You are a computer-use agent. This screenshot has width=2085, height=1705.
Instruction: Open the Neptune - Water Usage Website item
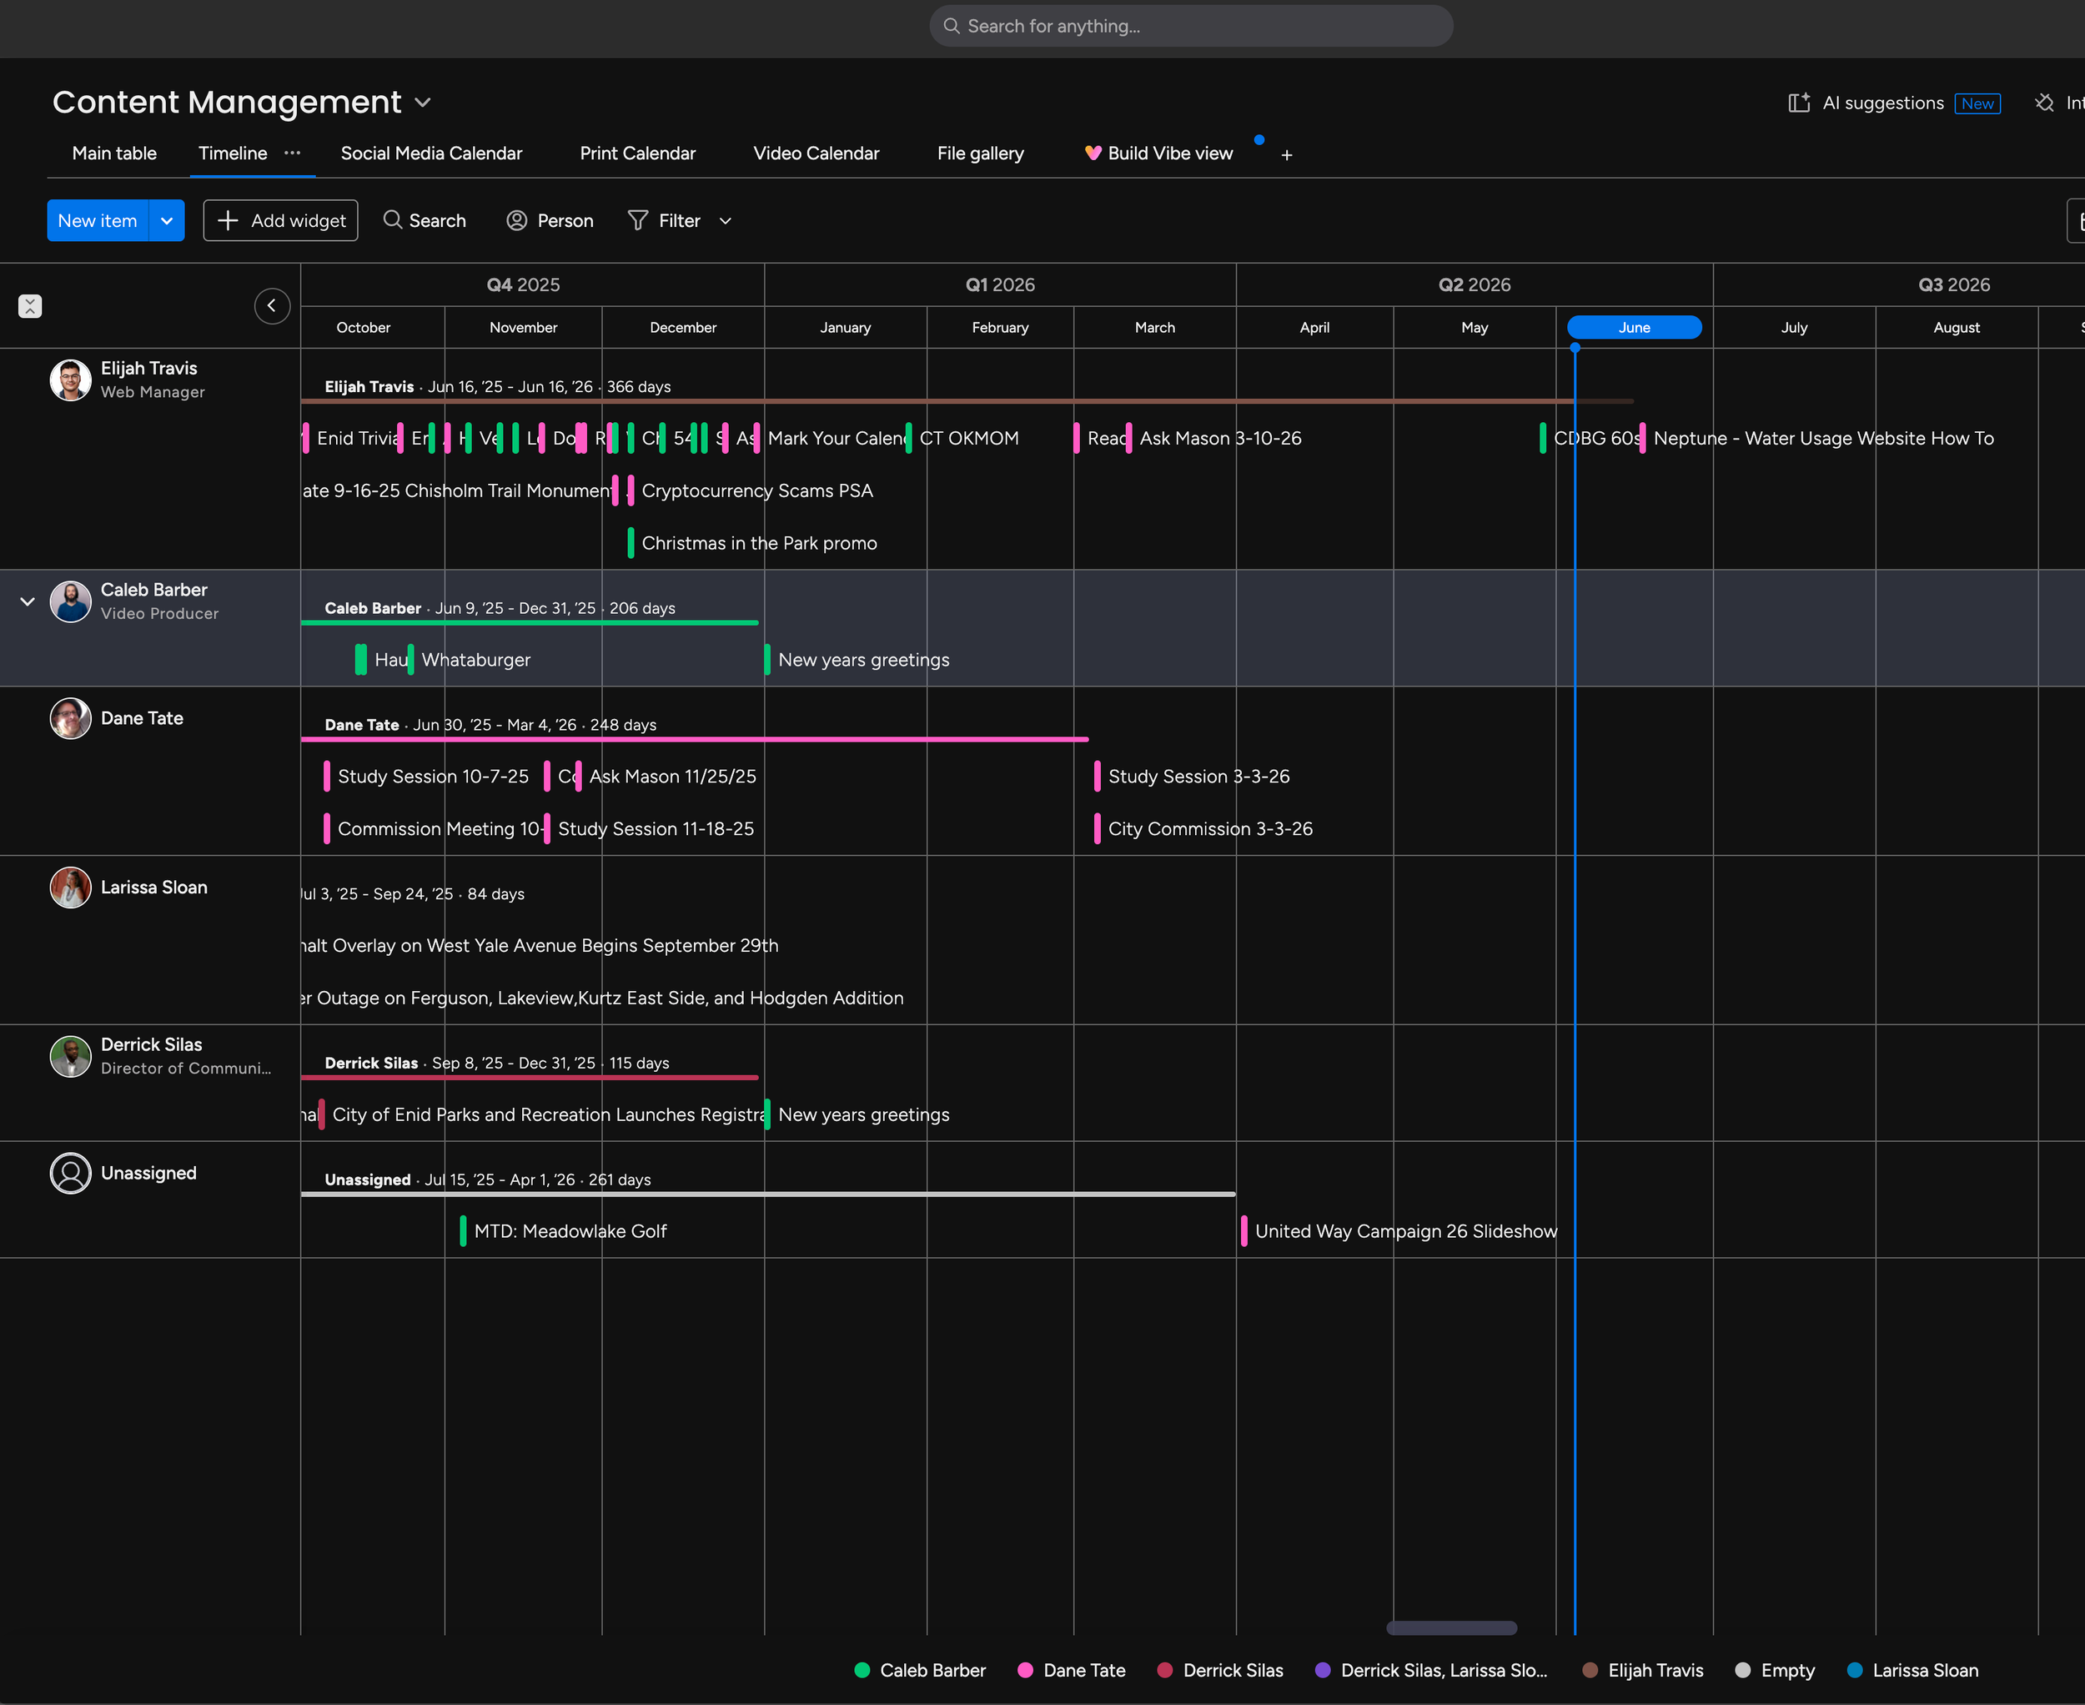1817,439
